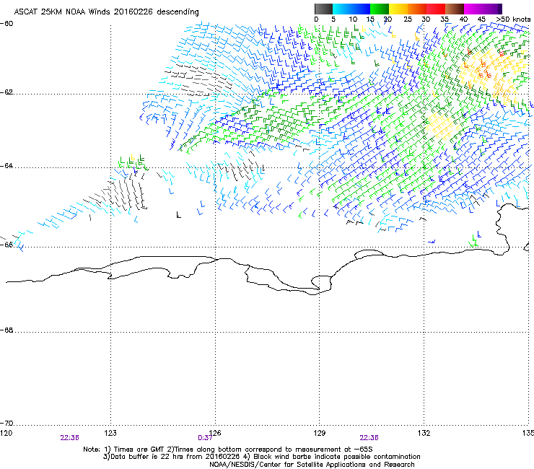Click the -64 latitude label
The width and height of the screenshot is (534, 469).
6,166
